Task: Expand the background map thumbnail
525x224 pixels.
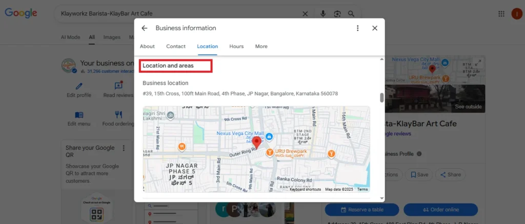Action: [478, 62]
